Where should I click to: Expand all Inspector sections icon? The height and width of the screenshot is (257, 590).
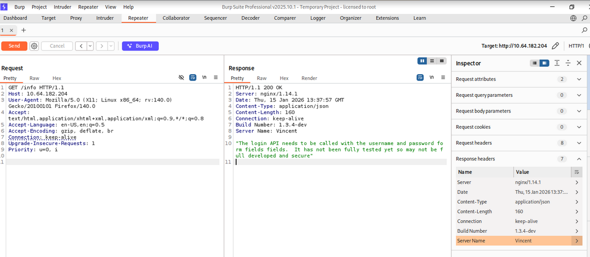[x=557, y=63]
